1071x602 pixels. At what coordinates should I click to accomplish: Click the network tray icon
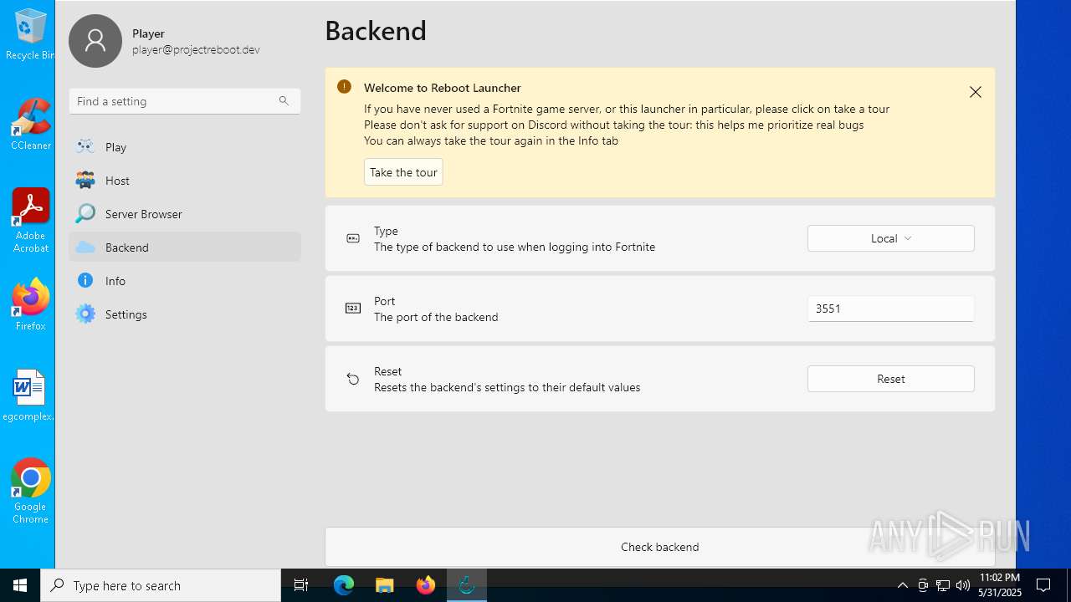[943, 585]
